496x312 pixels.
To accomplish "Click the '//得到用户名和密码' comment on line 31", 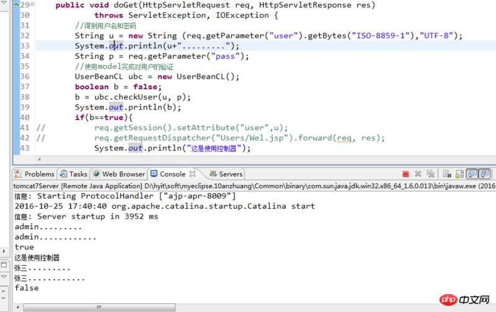I will pos(105,25).
